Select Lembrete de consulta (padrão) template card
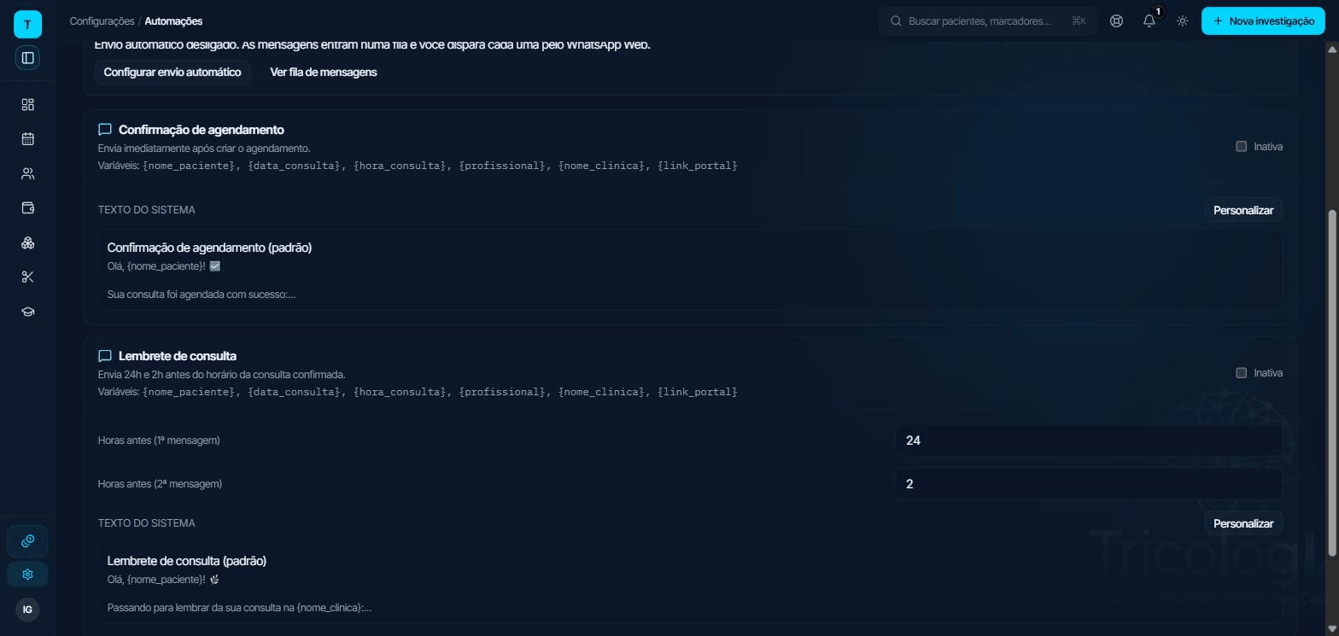The width and height of the screenshot is (1339, 636). 690,583
